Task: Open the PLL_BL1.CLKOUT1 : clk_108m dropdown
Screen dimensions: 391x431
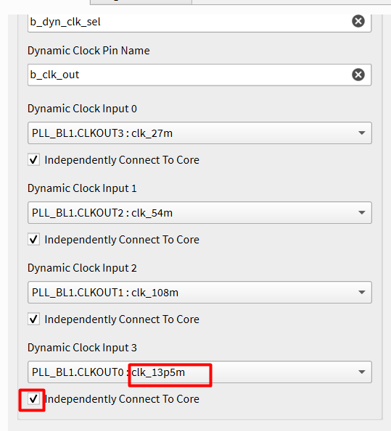Action: coord(199,293)
